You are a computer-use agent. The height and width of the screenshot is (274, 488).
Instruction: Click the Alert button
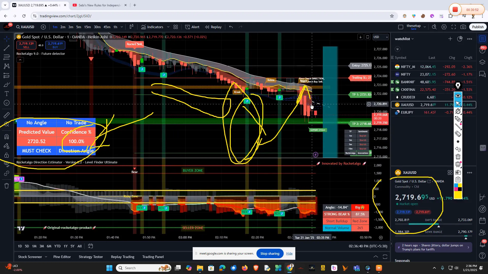192,27
